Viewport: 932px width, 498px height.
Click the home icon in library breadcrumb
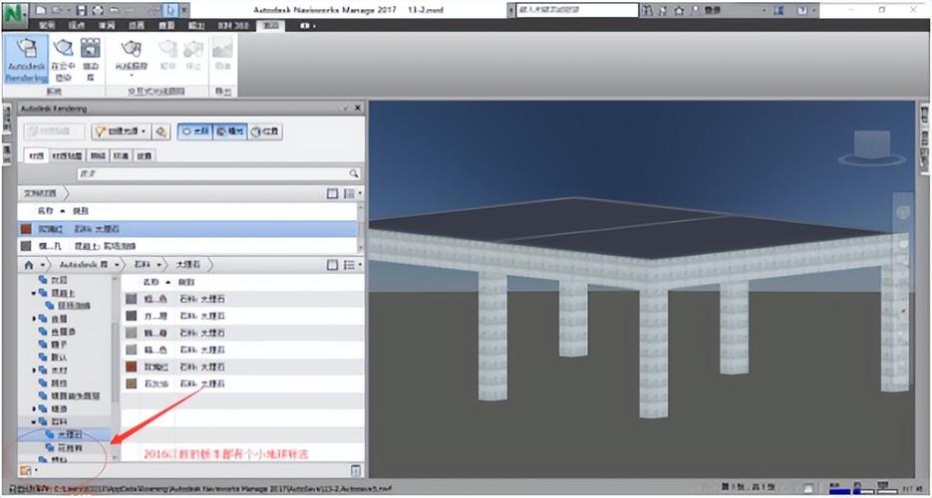click(29, 265)
